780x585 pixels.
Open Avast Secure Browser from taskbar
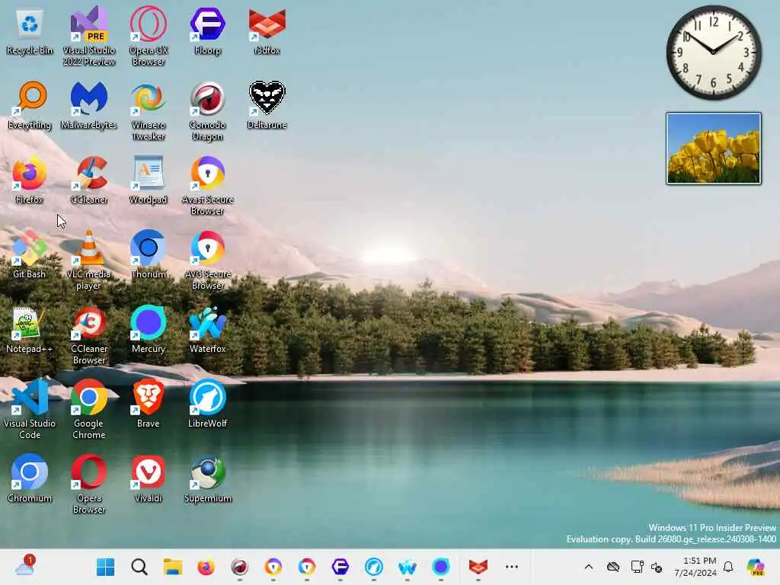point(273,567)
